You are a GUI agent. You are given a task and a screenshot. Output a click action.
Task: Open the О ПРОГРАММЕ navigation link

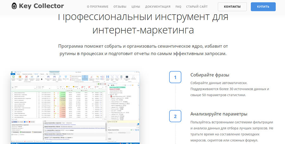(x=98, y=7)
